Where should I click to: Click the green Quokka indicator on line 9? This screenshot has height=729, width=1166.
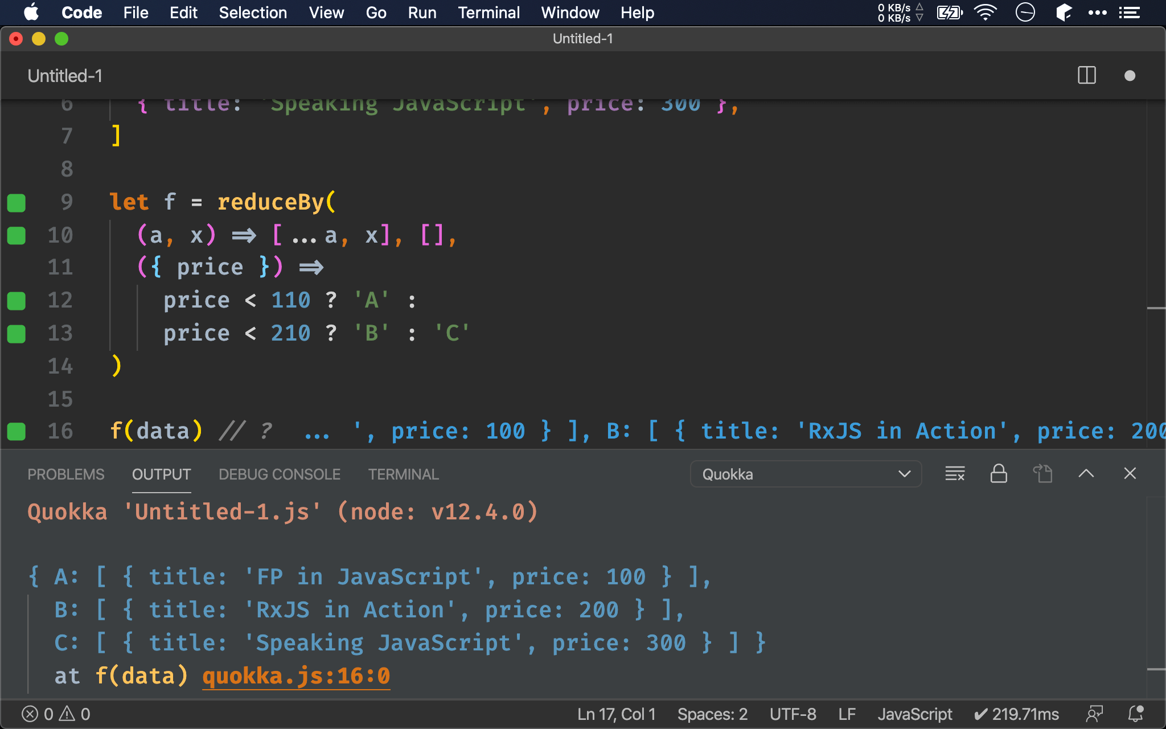click(17, 203)
